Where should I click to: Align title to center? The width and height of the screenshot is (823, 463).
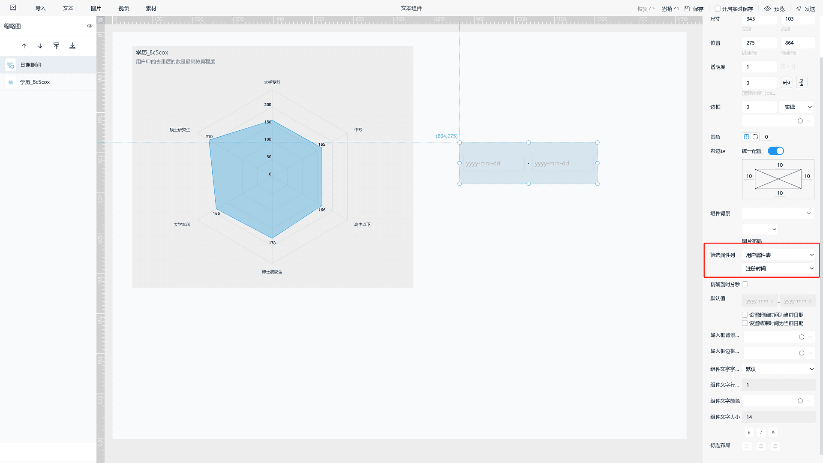pyautogui.click(x=761, y=446)
